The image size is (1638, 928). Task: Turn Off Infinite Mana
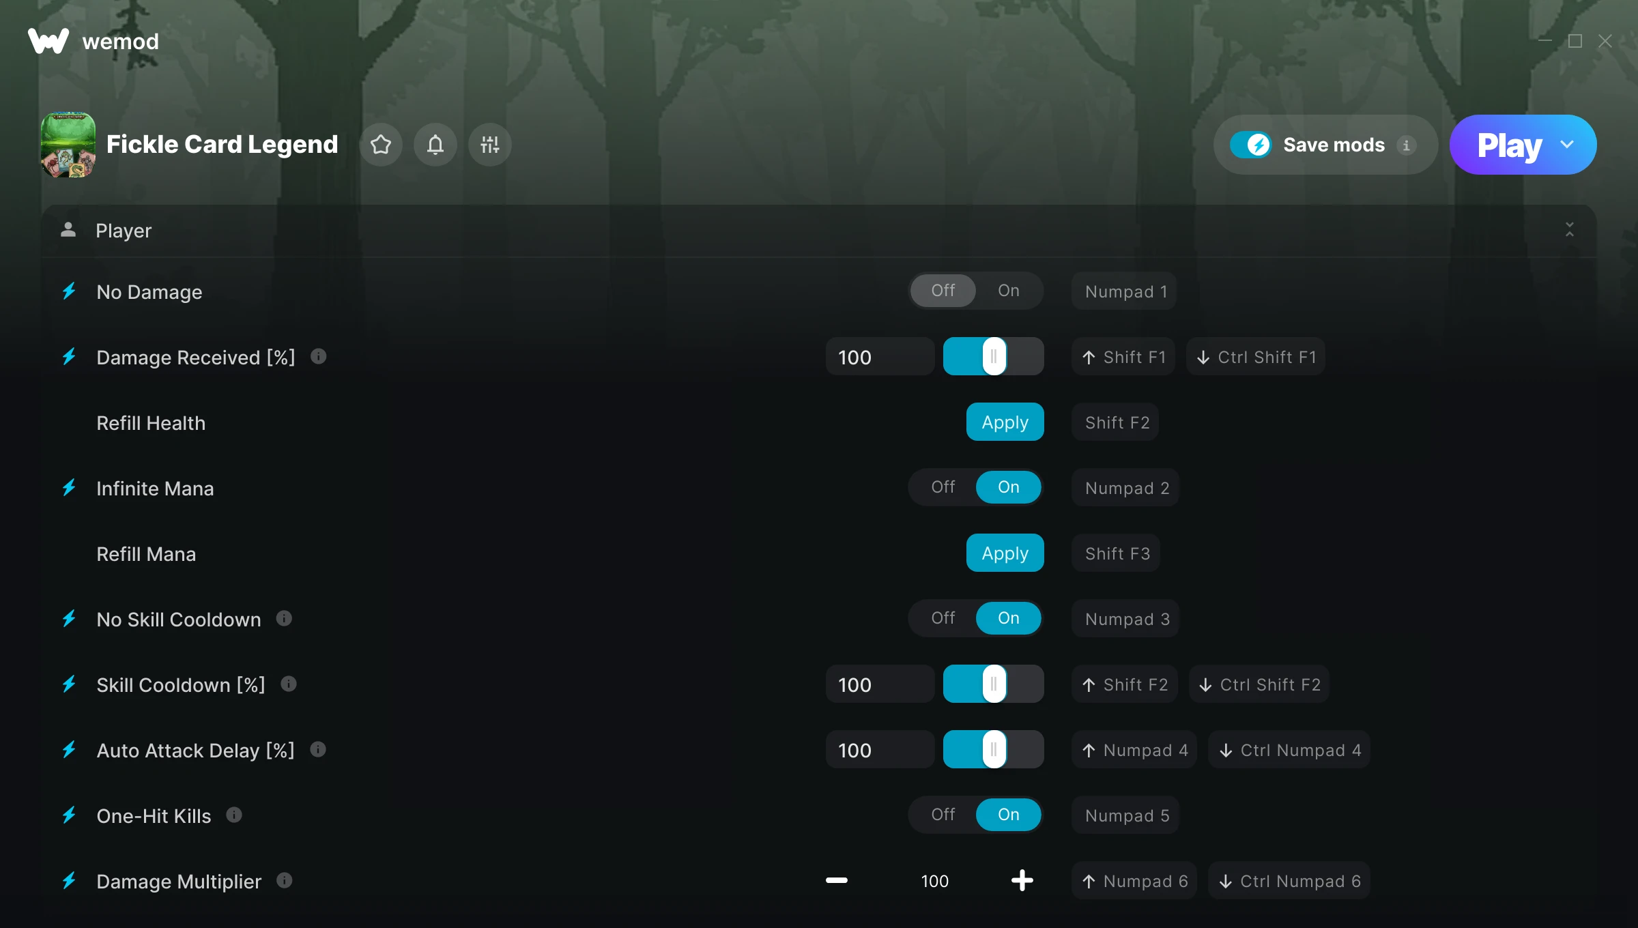pos(943,487)
